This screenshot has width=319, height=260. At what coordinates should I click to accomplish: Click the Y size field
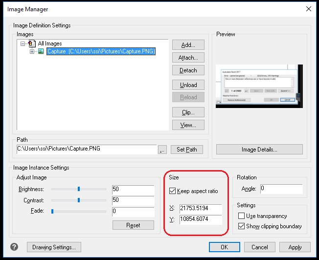(x=201, y=219)
